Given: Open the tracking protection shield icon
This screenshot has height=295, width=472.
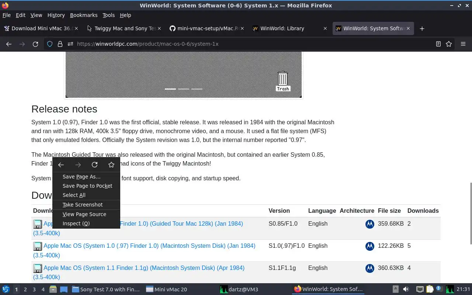Looking at the screenshot, I should point(50,44).
